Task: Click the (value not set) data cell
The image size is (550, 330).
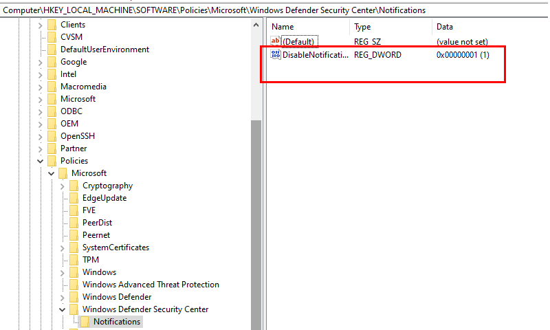Action: click(x=462, y=42)
